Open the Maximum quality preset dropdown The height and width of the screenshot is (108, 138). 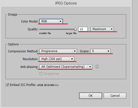tap(102, 29)
